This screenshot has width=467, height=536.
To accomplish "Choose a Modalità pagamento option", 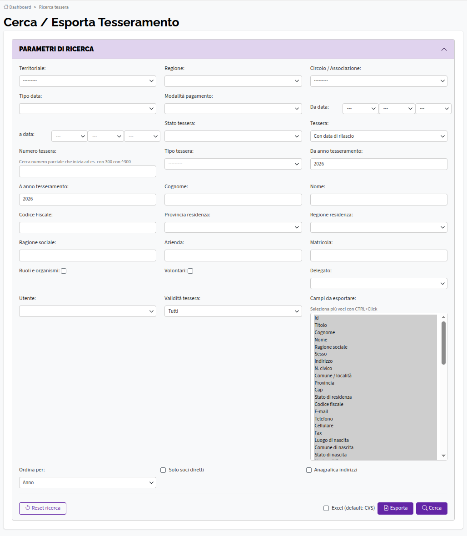I will tap(233, 109).
